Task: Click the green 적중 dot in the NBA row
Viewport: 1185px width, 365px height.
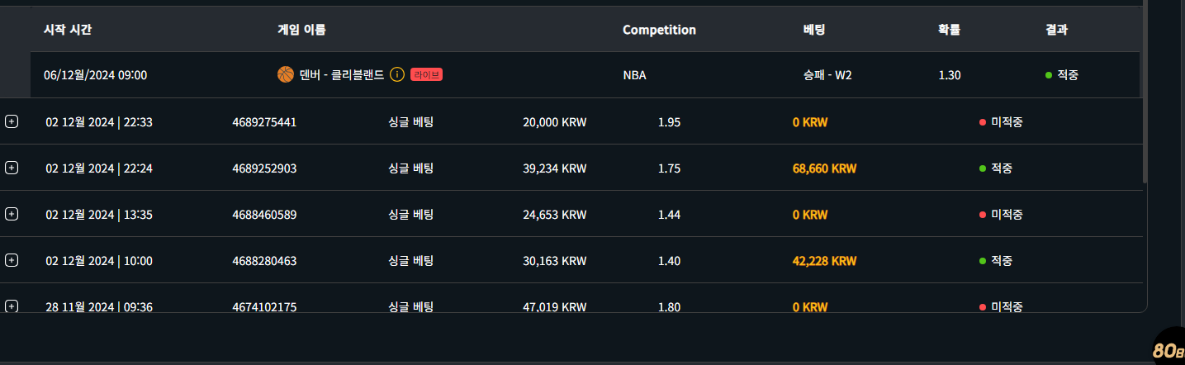Action: click(x=1049, y=75)
